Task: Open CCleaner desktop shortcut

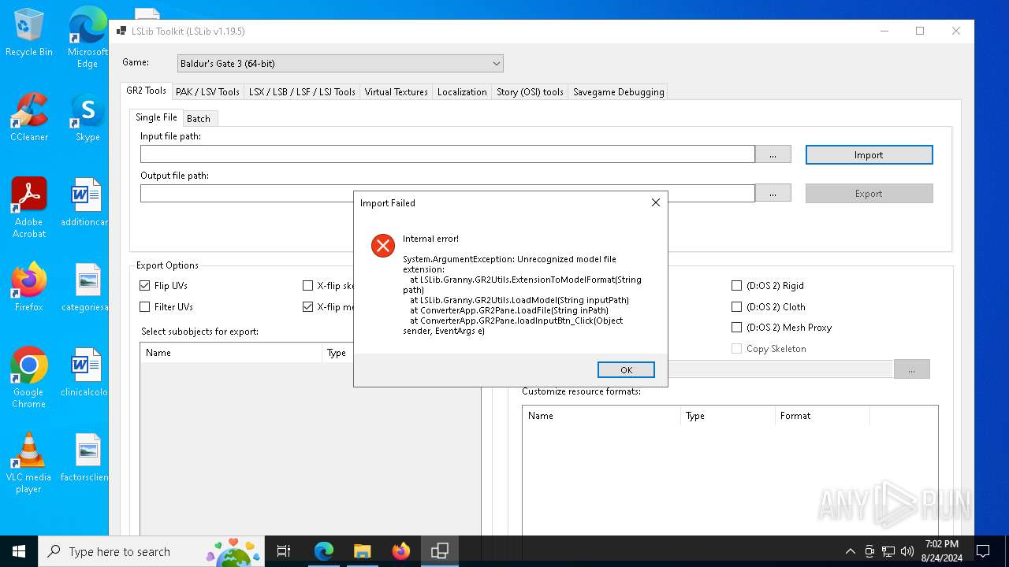Action: click(29, 118)
